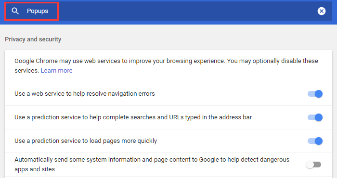Enable automatically sending system information to Google
Screen dimensions: 337x178
[313, 165]
